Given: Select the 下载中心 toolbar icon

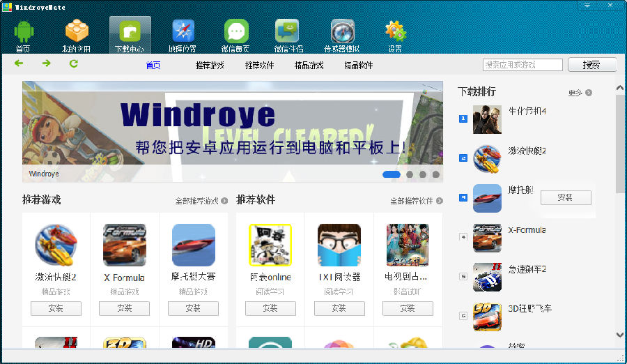Looking at the screenshot, I should [130, 35].
